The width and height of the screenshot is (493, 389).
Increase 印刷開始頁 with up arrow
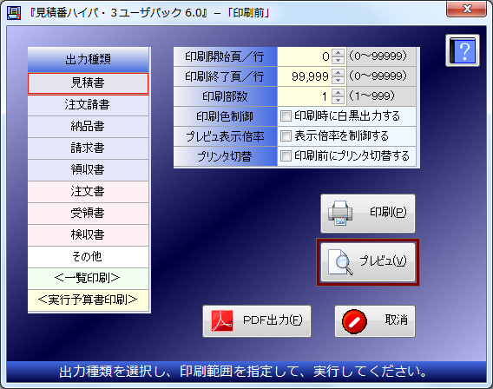[x=338, y=53]
